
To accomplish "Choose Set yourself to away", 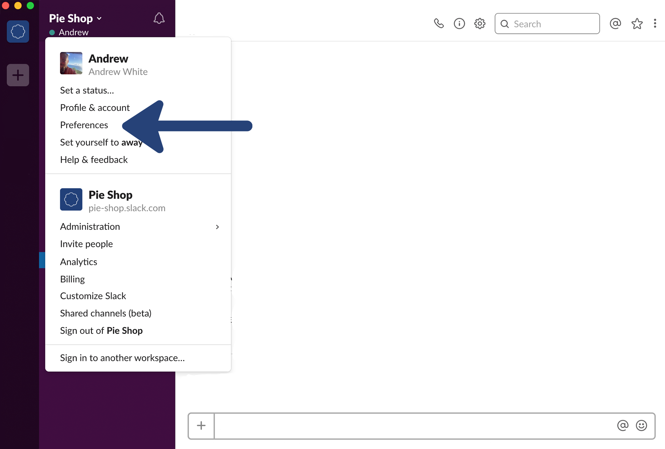I will (101, 142).
